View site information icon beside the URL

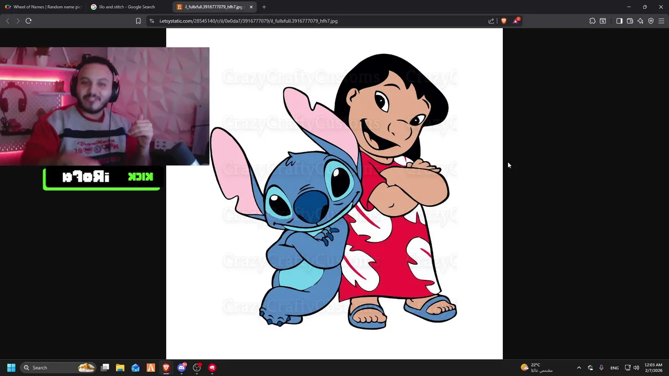point(152,21)
